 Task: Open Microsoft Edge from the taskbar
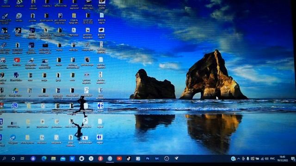(x=44, y=159)
